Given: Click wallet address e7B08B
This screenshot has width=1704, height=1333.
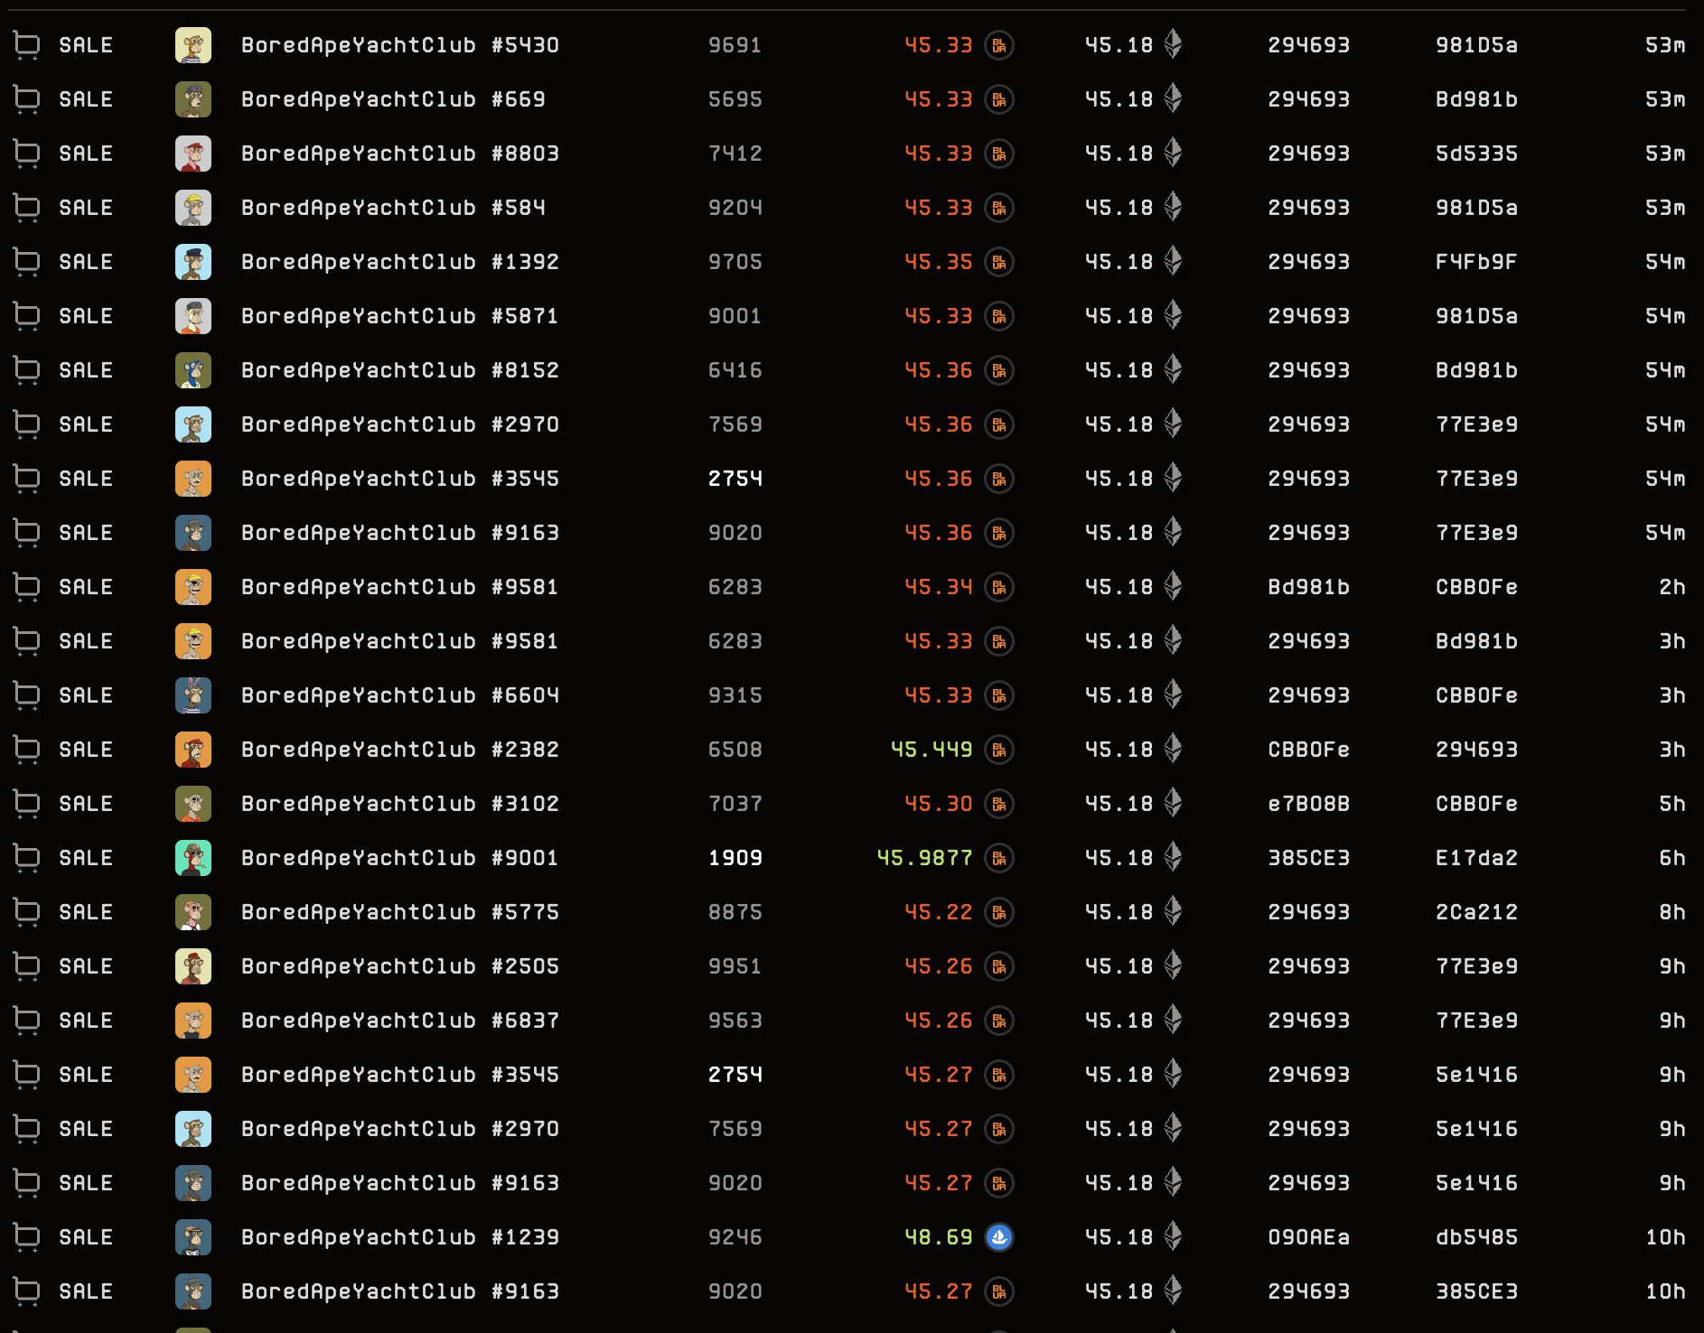Looking at the screenshot, I should (x=1308, y=804).
